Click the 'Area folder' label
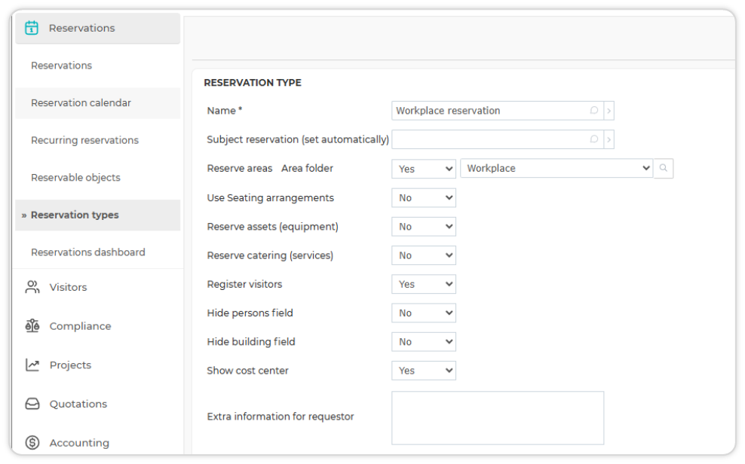Screen dimensions: 745x464 tap(307, 169)
